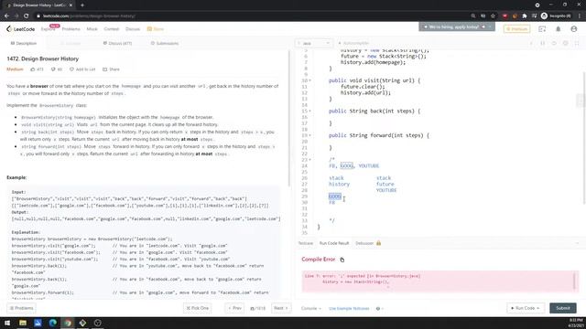Open the Discuss nav item
This screenshot has height=329, width=586.
(x=133, y=28)
